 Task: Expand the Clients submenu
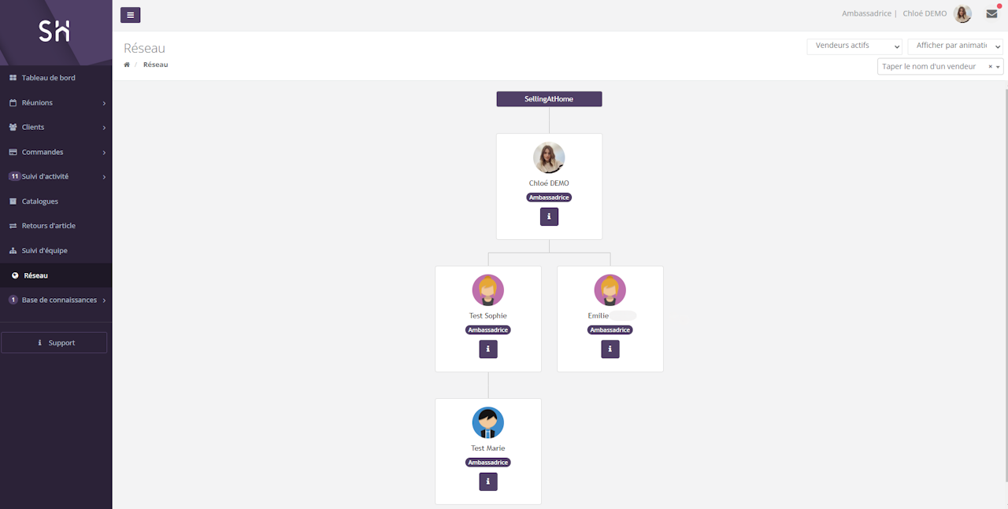[56, 127]
